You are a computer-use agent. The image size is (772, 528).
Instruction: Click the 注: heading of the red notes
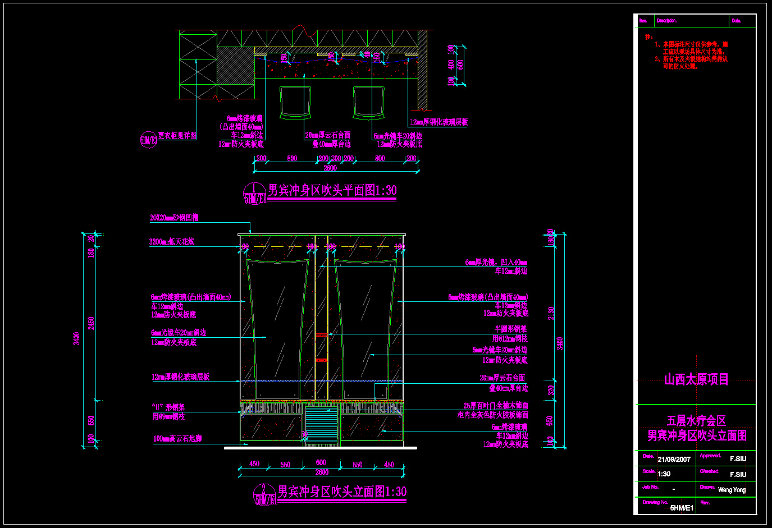(648, 37)
